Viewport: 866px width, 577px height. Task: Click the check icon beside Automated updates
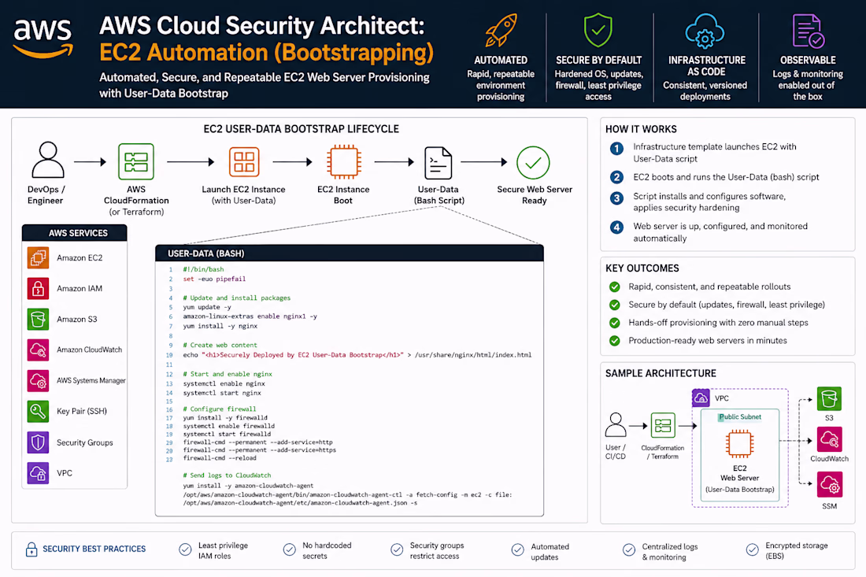(x=517, y=549)
